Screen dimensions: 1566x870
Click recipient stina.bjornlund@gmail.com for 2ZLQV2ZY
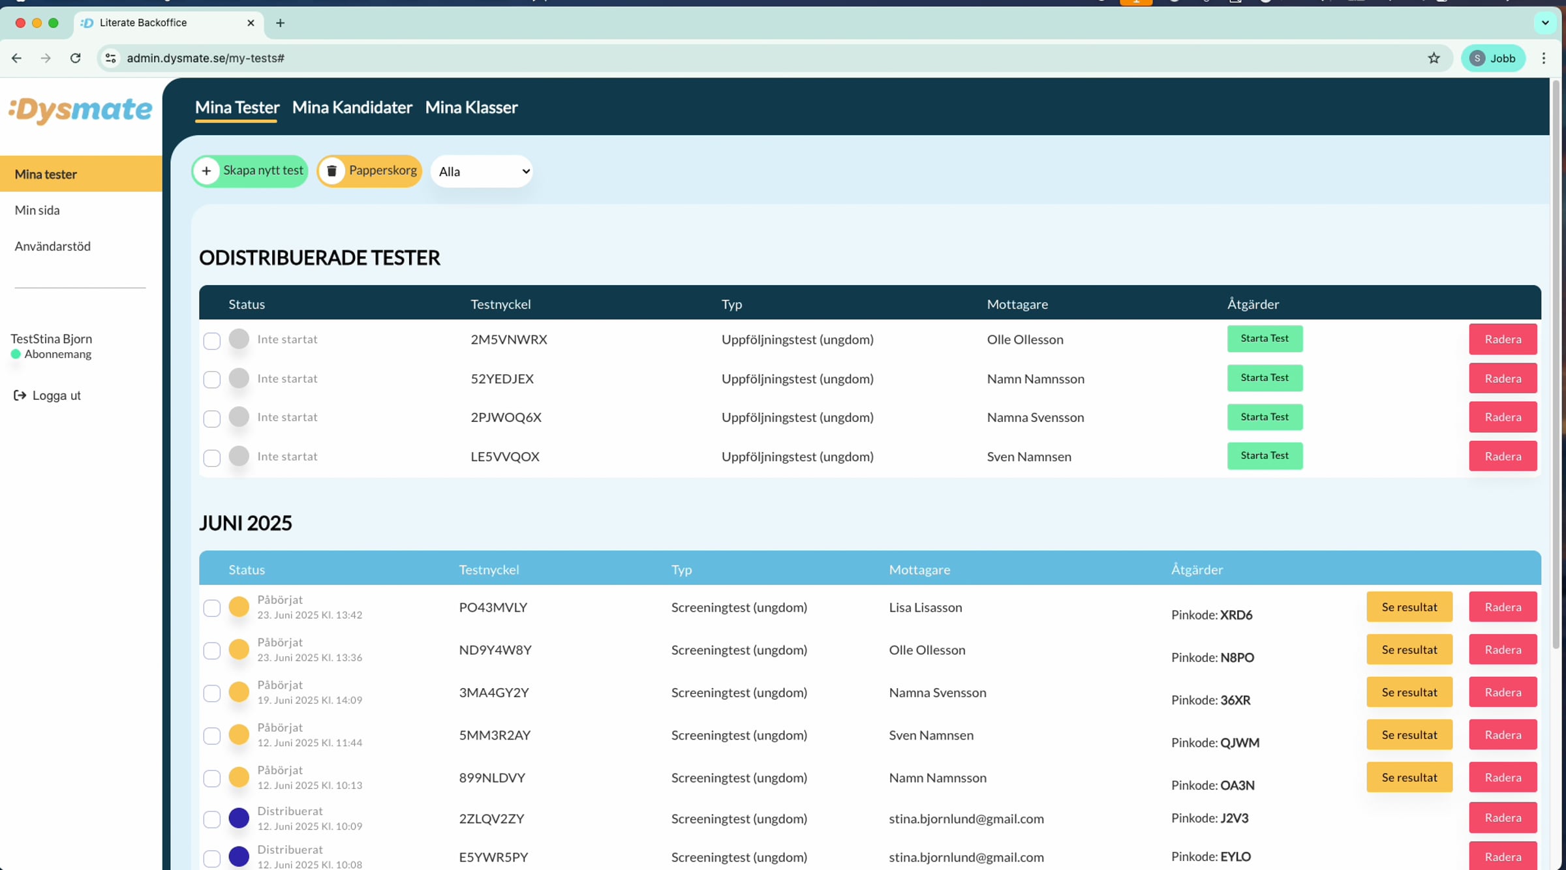tap(966, 818)
